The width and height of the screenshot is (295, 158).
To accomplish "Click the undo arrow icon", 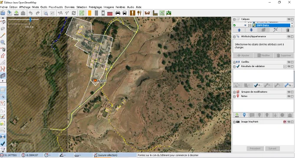I will coord(31,13).
